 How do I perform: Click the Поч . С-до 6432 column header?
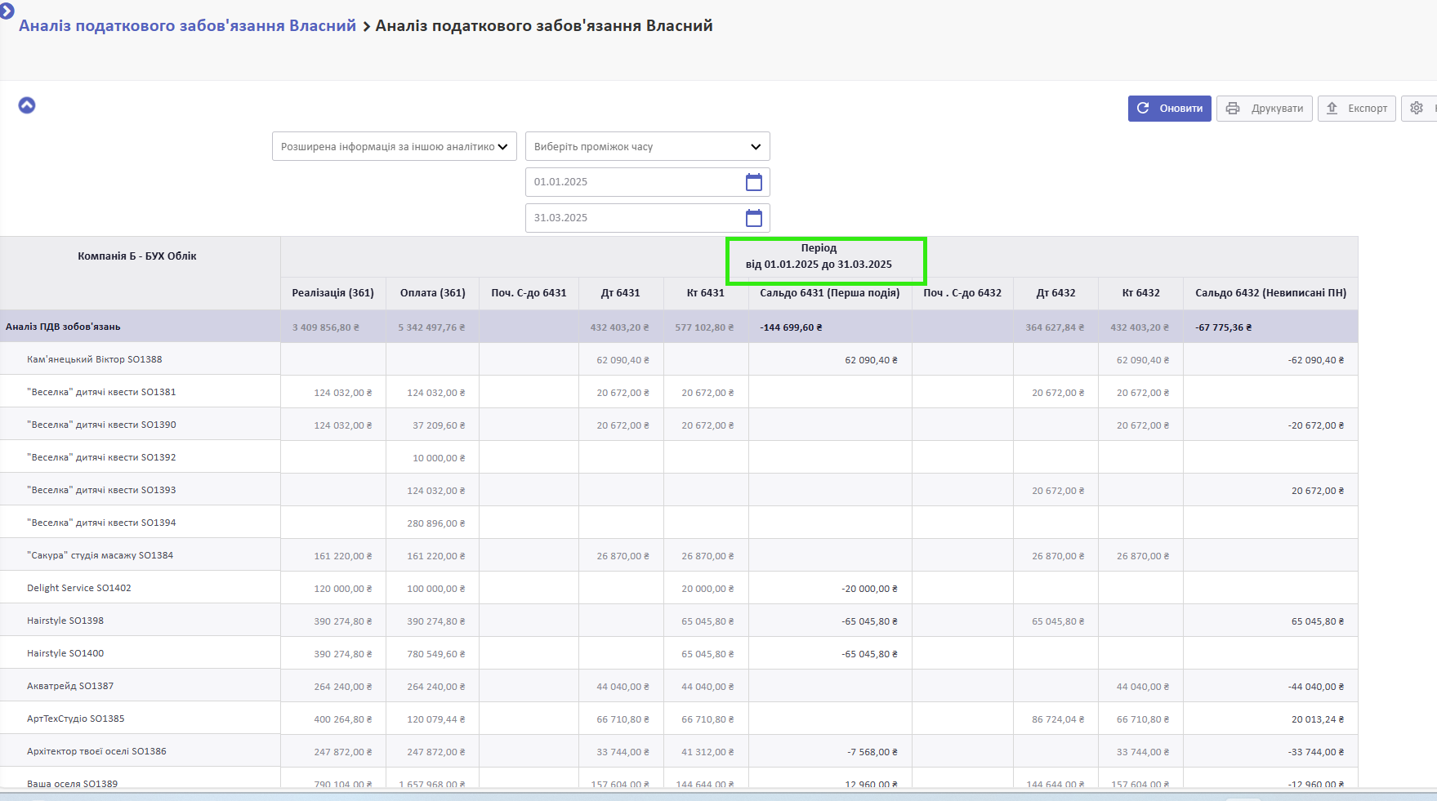[962, 293]
